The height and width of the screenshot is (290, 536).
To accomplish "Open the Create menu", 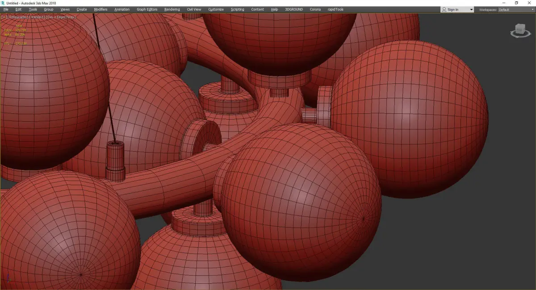I will (x=82, y=9).
